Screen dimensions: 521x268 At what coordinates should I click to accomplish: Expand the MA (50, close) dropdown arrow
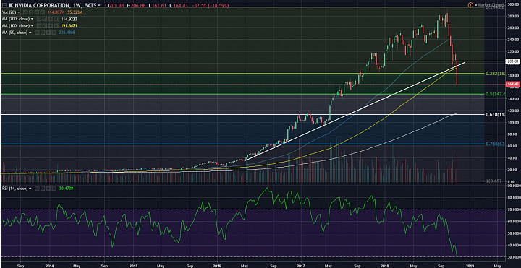coord(30,33)
